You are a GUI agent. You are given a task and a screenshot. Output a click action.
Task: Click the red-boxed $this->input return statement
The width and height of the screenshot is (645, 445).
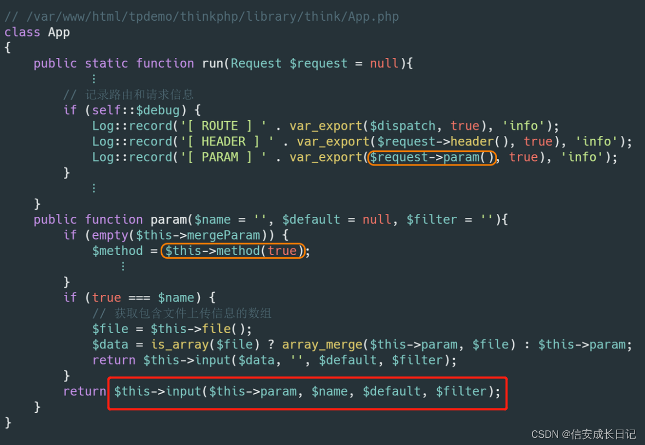click(307, 391)
